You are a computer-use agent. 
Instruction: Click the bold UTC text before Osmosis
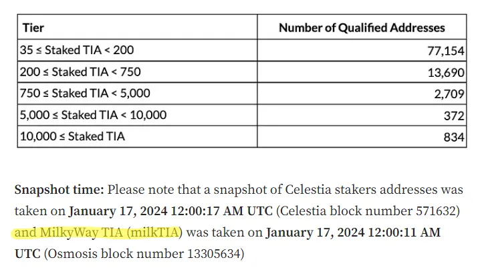tap(27, 254)
